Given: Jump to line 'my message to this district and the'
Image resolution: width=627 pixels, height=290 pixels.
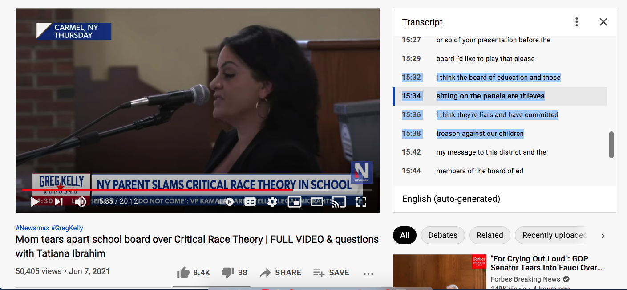Looking at the screenshot, I should pos(500,152).
